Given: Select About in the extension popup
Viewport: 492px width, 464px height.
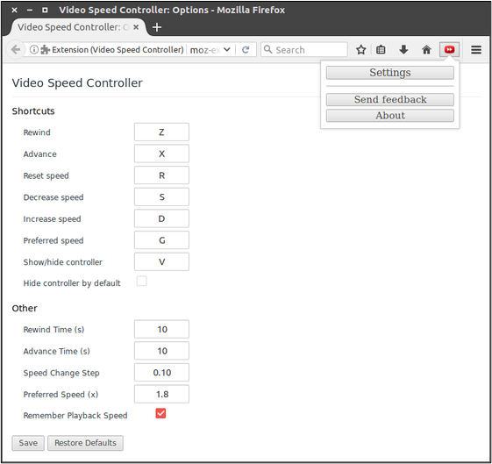Looking at the screenshot, I should pos(390,116).
